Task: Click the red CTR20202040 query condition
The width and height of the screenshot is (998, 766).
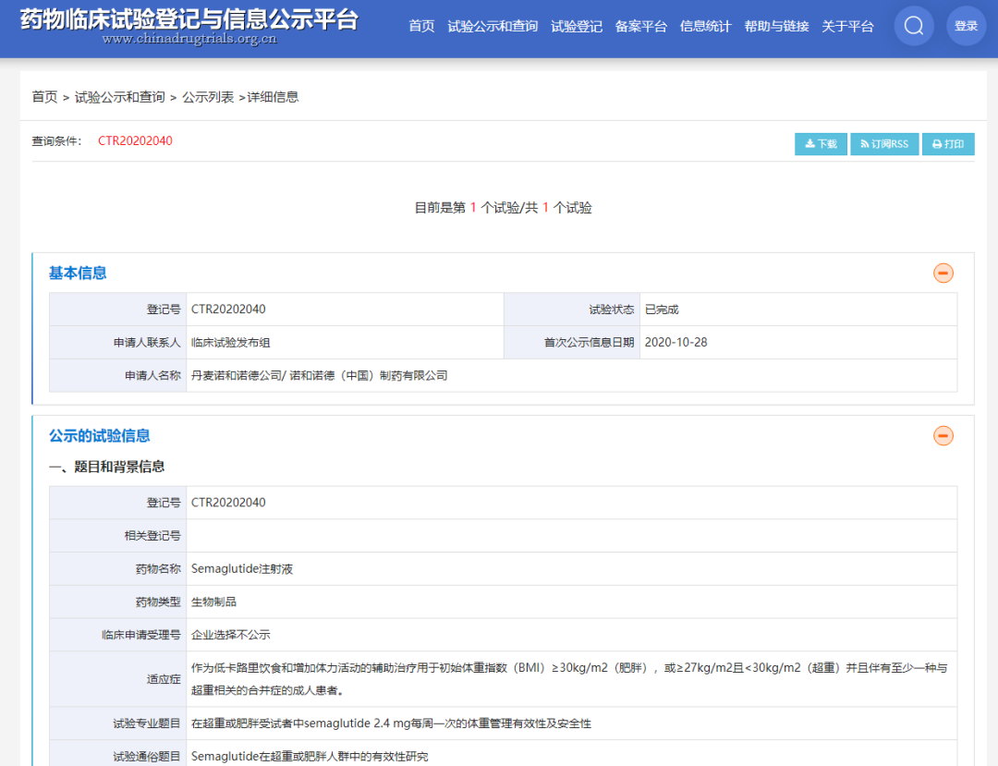Action: click(x=135, y=141)
